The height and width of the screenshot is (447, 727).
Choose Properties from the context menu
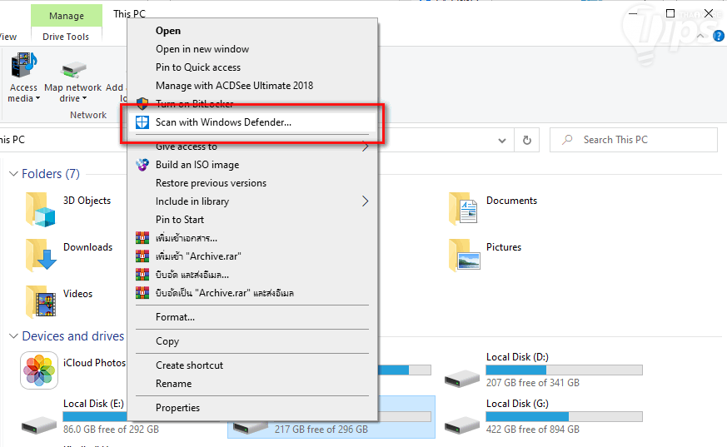pos(177,408)
